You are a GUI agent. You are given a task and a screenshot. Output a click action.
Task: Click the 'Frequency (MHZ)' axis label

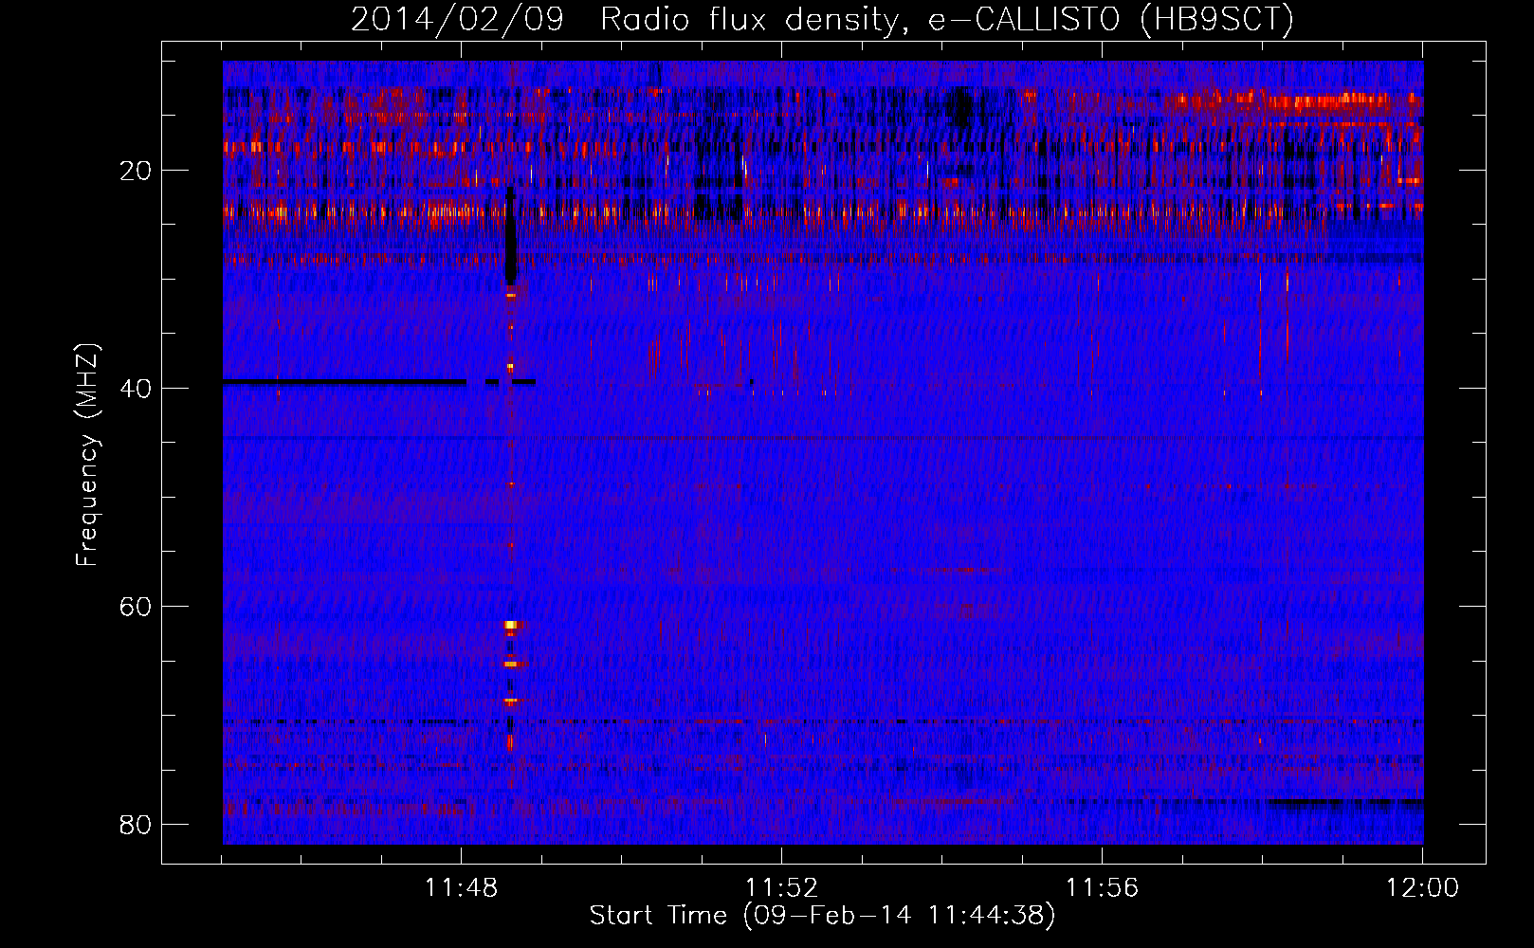(86, 455)
